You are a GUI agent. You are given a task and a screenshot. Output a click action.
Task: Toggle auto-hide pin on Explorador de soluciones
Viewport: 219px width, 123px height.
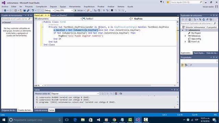pyautogui.click(x=214, y=15)
